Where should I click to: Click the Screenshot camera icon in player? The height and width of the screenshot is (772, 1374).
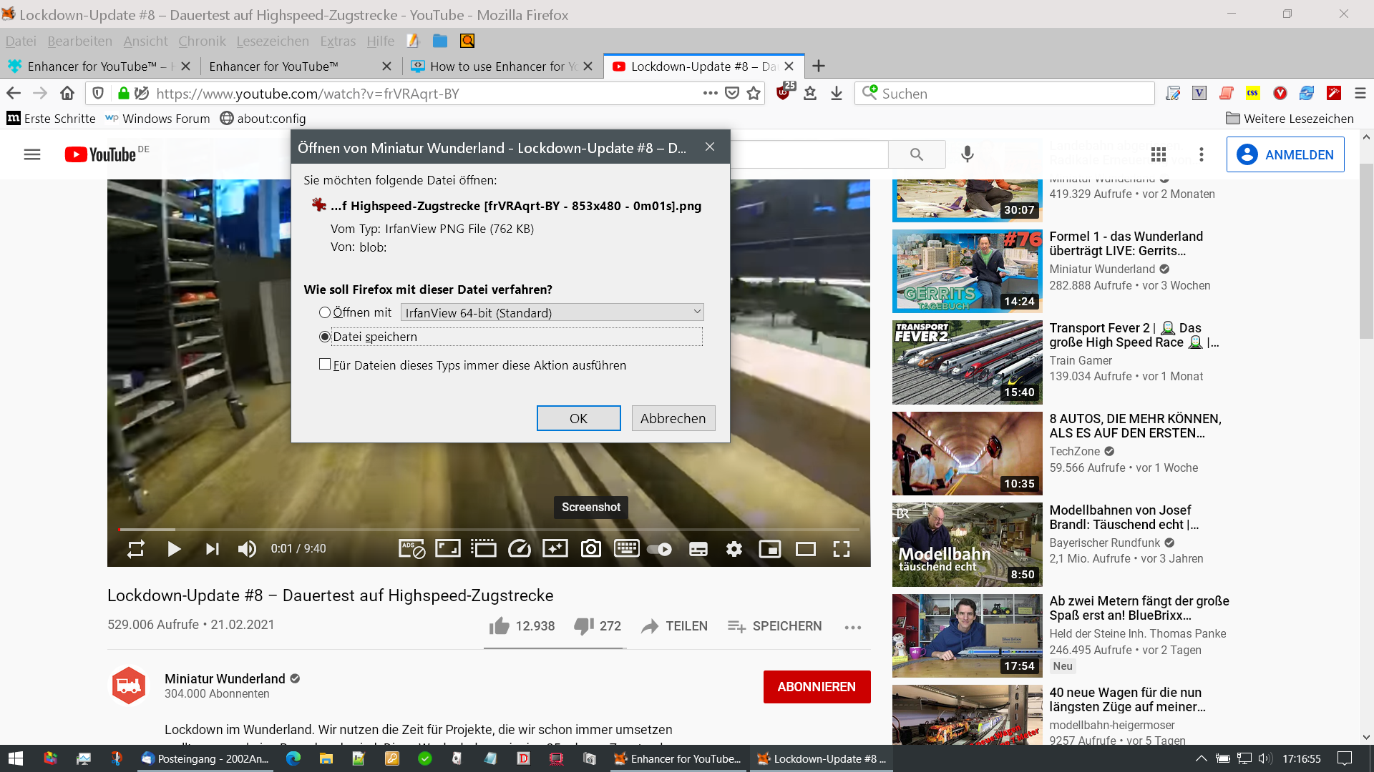590,549
